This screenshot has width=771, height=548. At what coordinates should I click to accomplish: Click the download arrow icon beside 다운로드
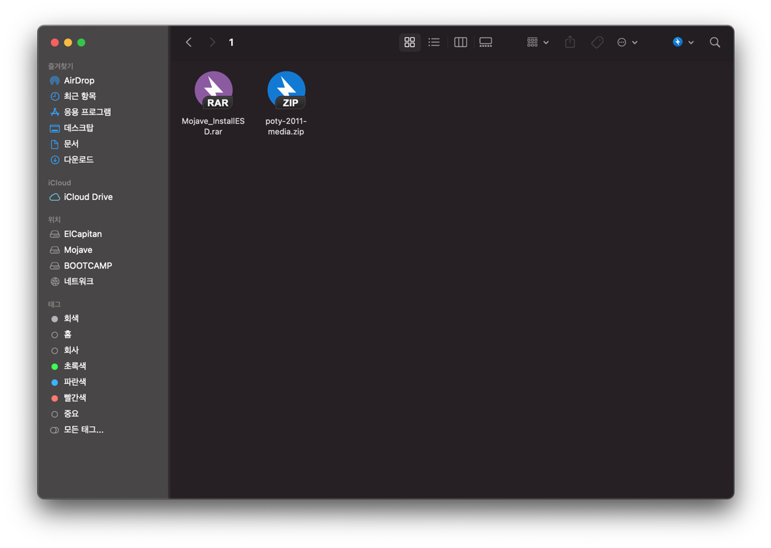point(54,160)
